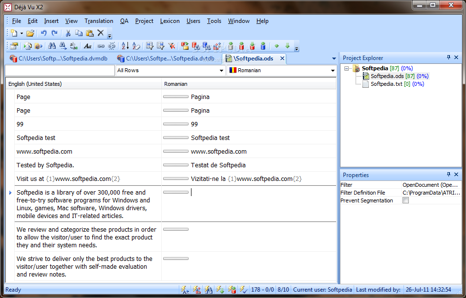Click blue database with binoculars icon
Screen dimensions: 466x298
(207, 46)
